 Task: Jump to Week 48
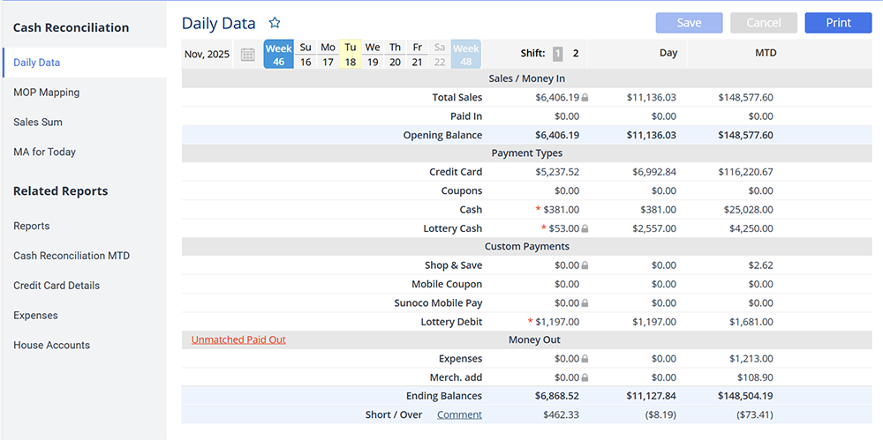pos(465,55)
